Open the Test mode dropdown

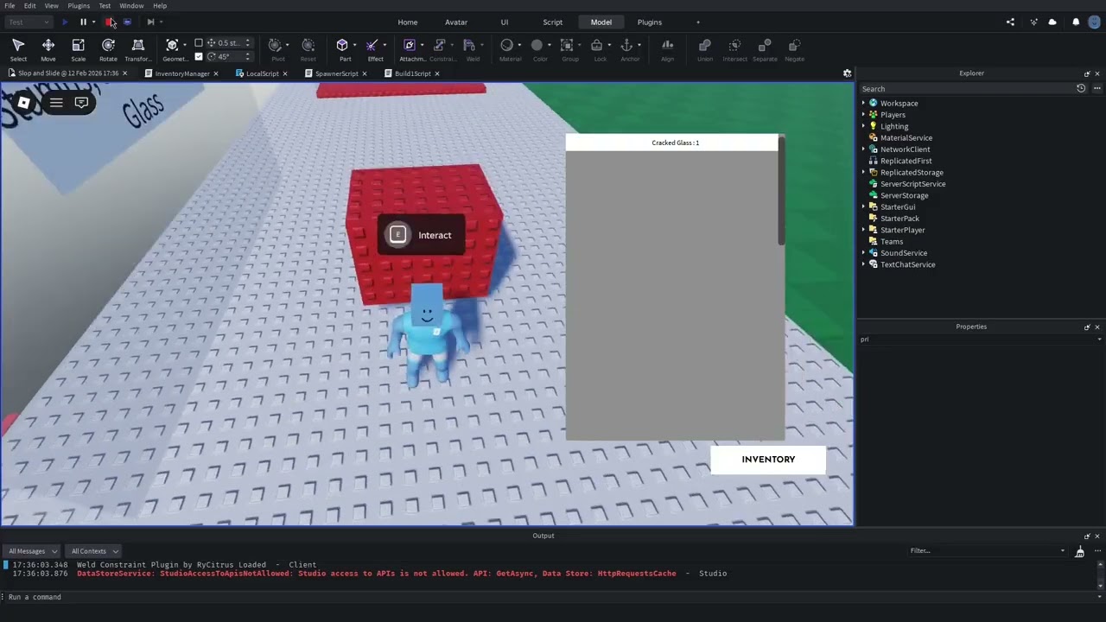[x=29, y=22]
